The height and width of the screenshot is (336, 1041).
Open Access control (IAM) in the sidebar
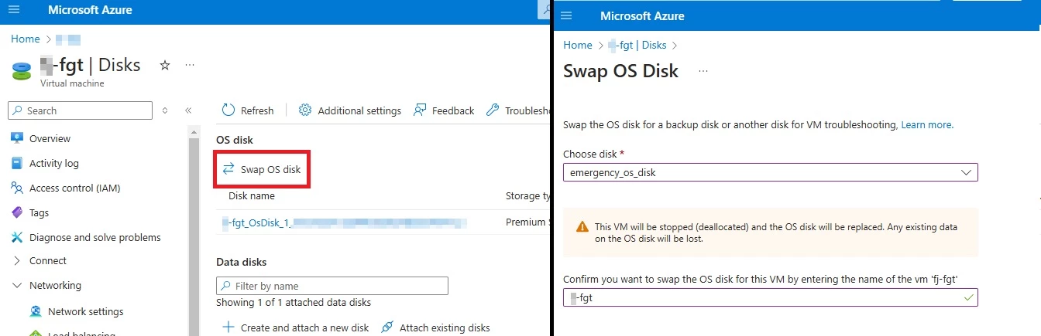coord(74,188)
